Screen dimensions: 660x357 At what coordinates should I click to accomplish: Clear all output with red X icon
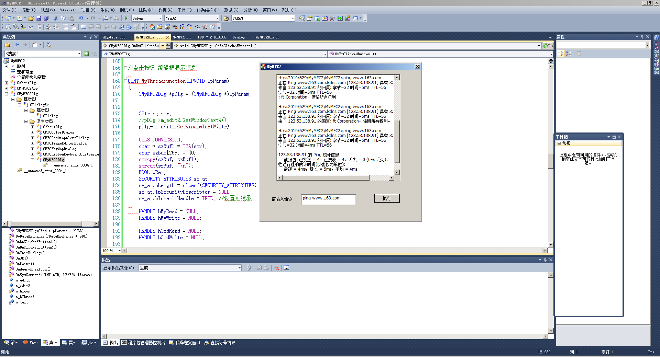[x=277, y=268]
